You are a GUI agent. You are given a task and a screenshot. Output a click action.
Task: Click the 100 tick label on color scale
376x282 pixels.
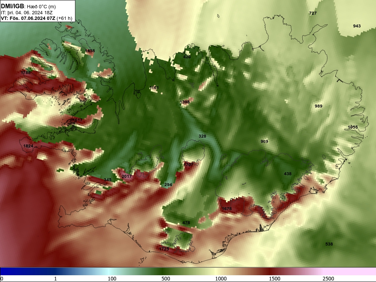point(112,279)
